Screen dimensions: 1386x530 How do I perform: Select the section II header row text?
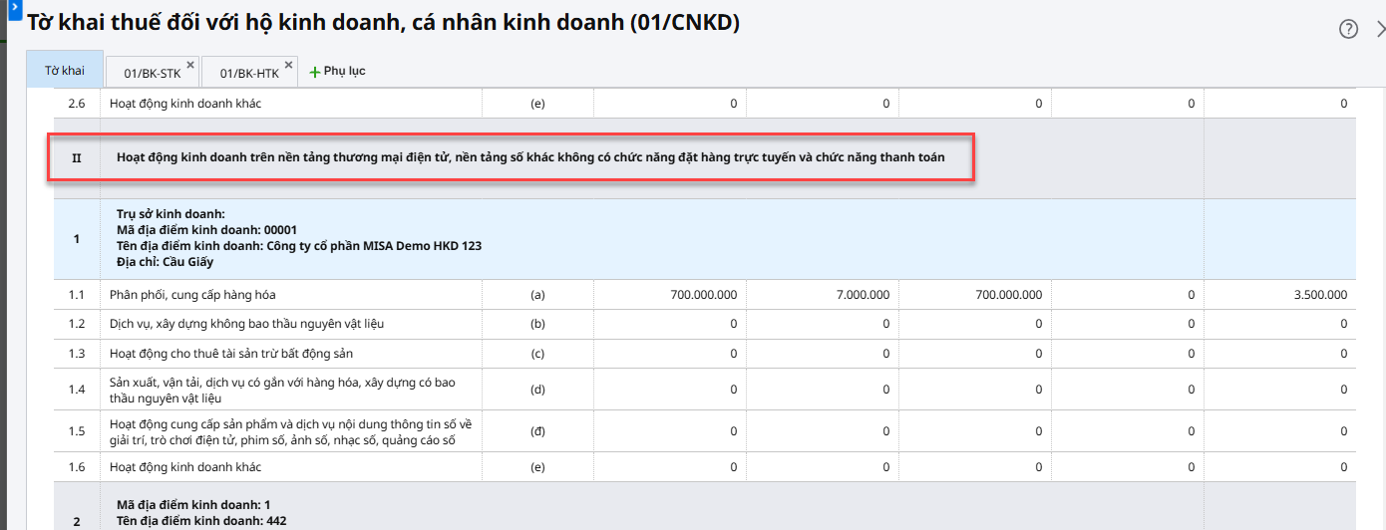pyautogui.click(x=530, y=157)
